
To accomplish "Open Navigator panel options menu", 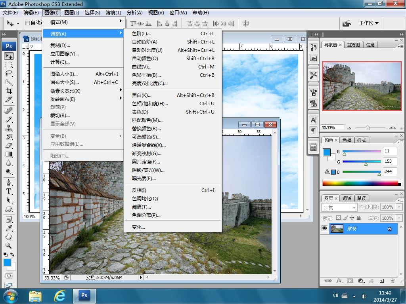I will 400,46.
